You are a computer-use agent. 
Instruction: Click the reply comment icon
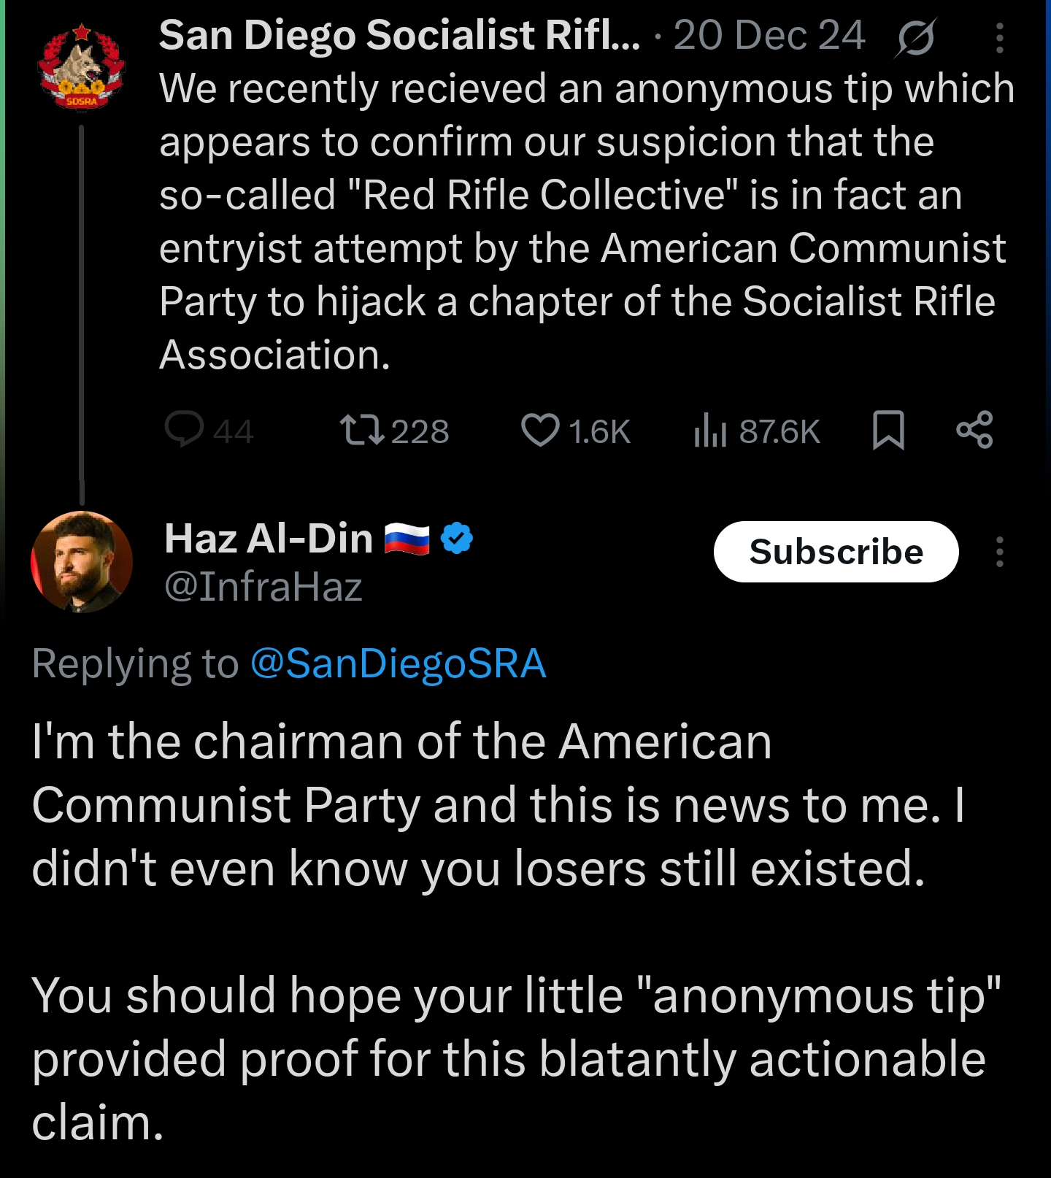pyautogui.click(x=184, y=429)
